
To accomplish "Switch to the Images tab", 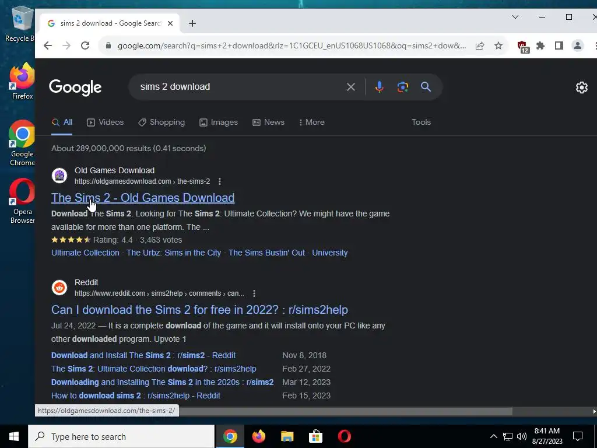I will pyautogui.click(x=219, y=123).
